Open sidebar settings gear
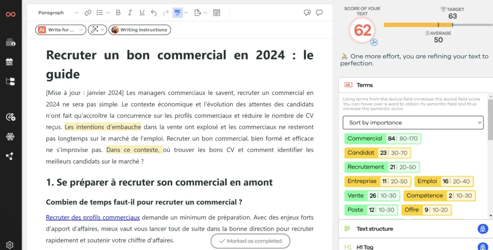 click(x=10, y=245)
